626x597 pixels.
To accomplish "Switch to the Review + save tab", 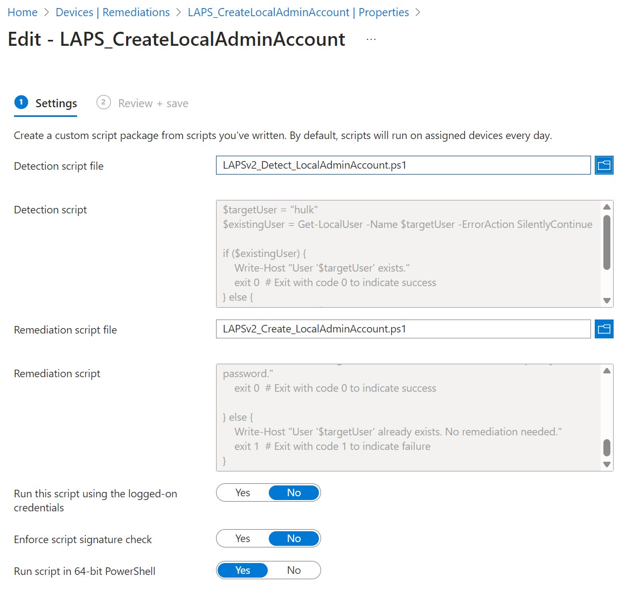I will click(x=152, y=103).
